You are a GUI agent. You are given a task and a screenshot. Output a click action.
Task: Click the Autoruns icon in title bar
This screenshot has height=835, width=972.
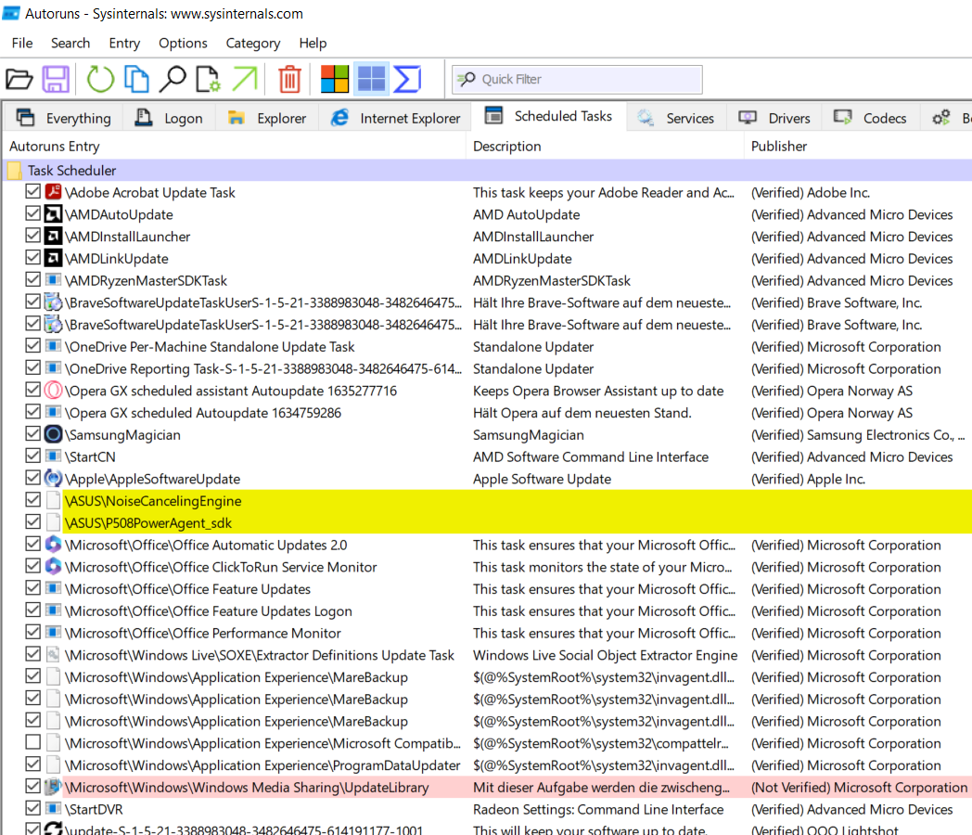tap(11, 13)
